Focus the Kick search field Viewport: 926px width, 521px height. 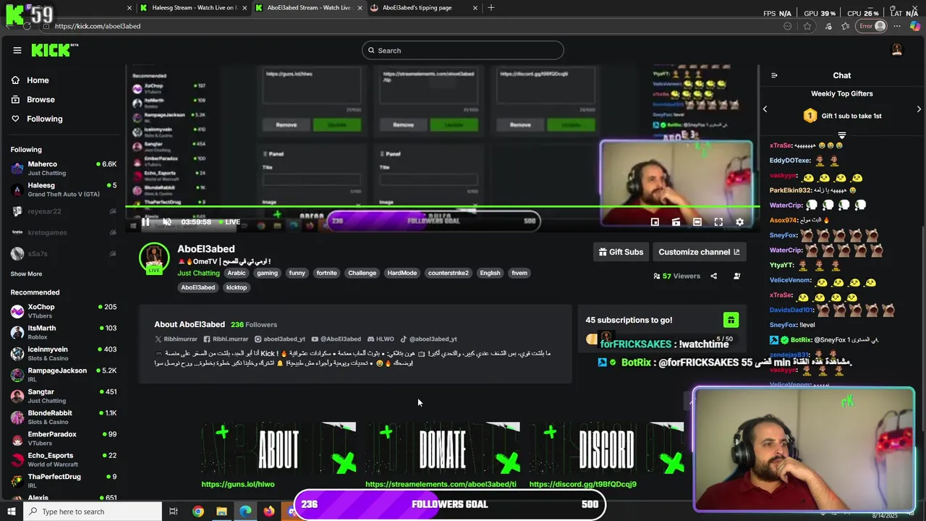463,50
